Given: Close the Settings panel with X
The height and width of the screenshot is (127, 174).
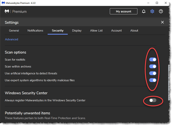Looking at the screenshot, I should [x=162, y=22].
